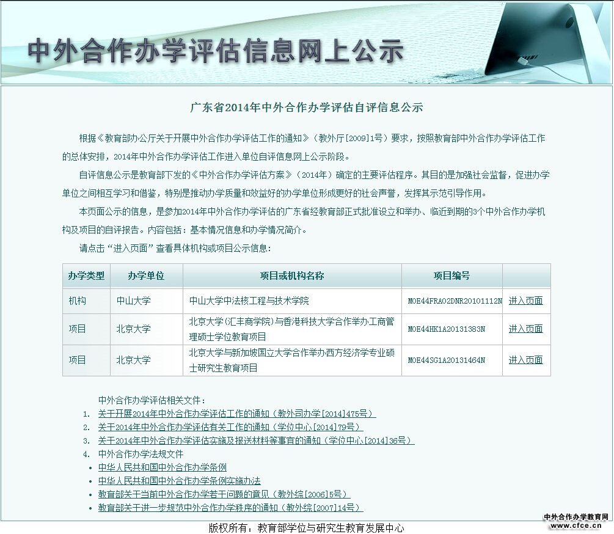Click project code MOE44FRA02DNR20101112N
614x534 pixels.
coord(455,301)
